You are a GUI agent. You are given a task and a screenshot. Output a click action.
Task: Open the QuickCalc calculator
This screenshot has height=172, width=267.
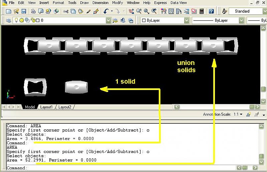pyautogui.click(x=202, y=11)
